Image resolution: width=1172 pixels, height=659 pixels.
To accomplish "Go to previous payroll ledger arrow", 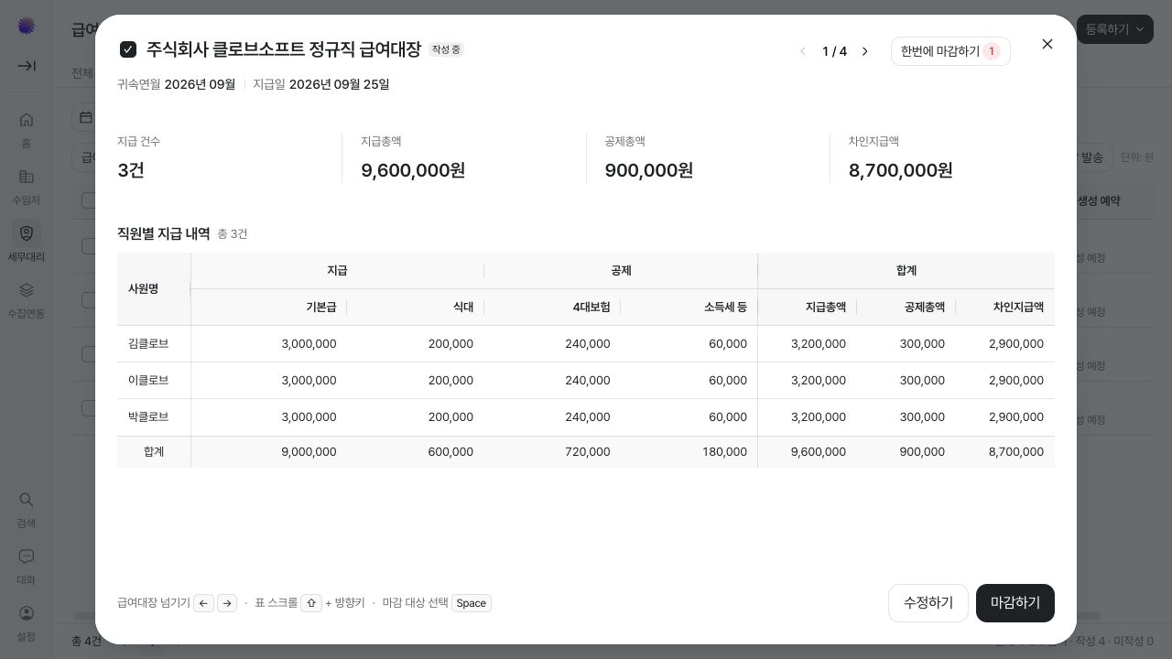I will [803, 51].
